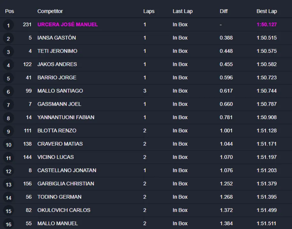The image size is (292, 229).
Task: Click CASTELLANO JONATAN's name
Action: (67, 170)
